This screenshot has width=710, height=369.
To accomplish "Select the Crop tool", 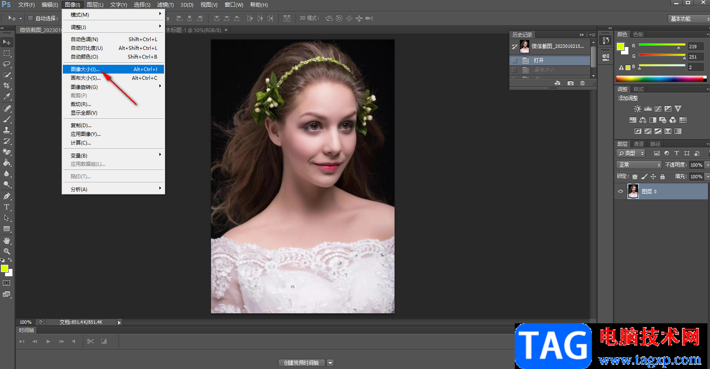I will pos(7,86).
